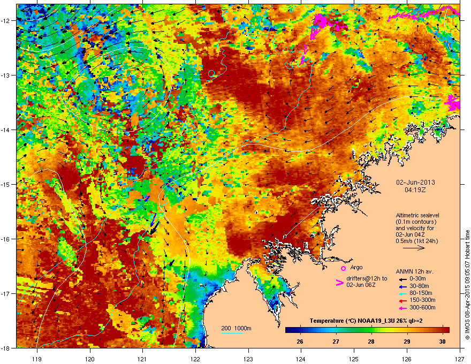Screen dimensions: 471x364
Task: Click the 300-600m depth label
Action: coord(422,307)
